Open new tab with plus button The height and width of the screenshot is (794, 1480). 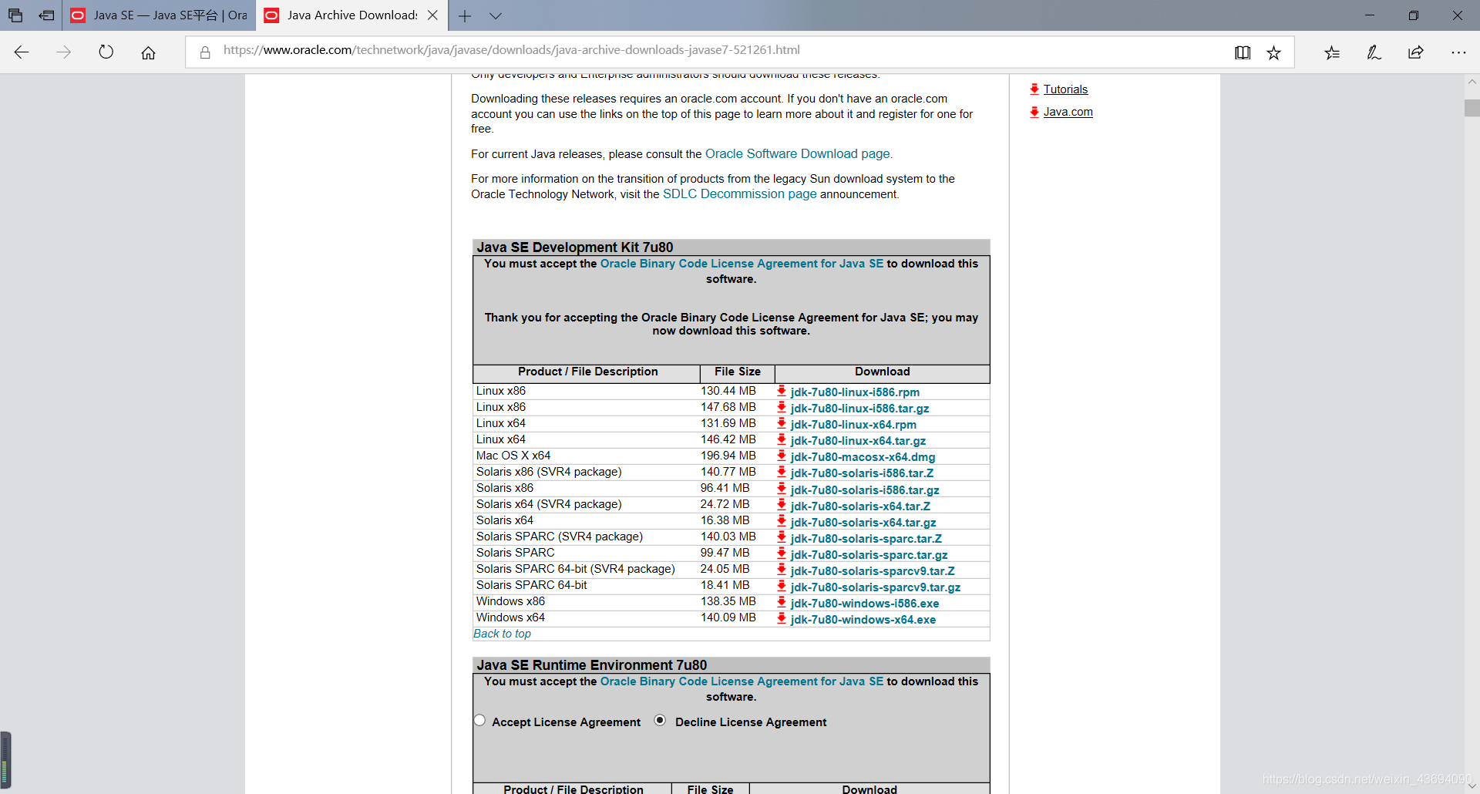point(465,15)
